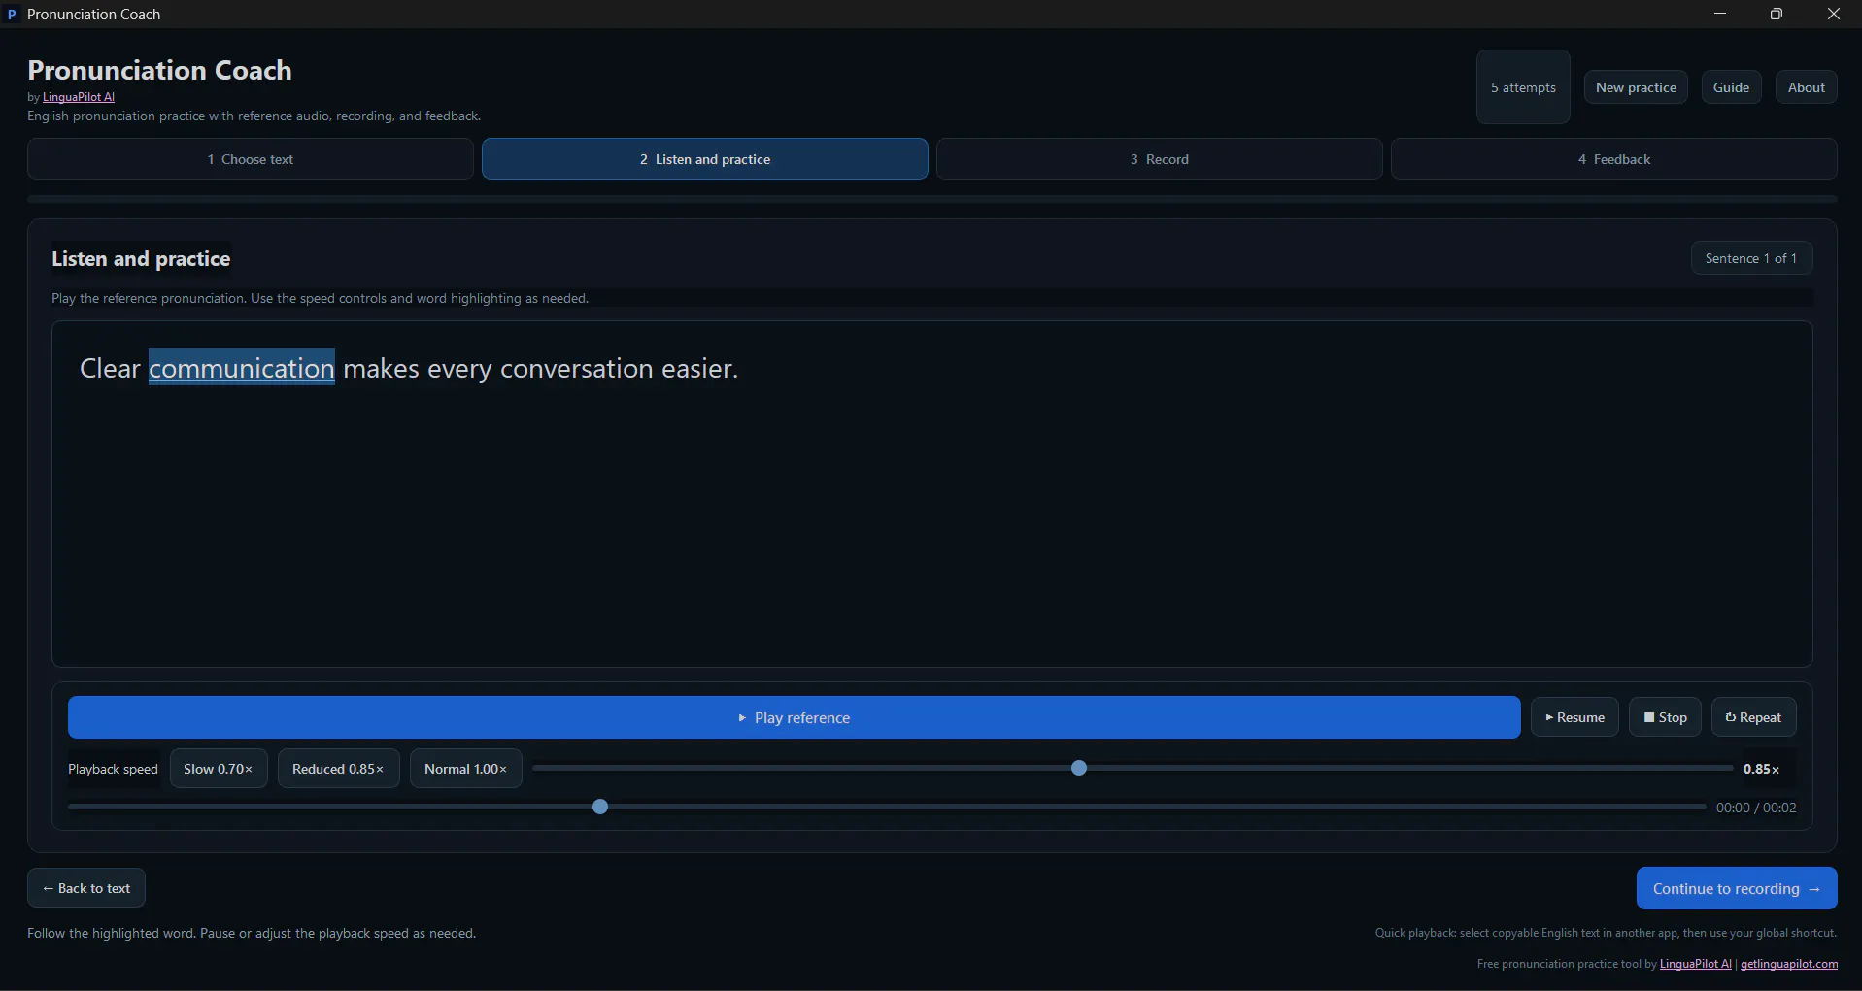Click the word "Clear" in the sentence
The width and height of the screenshot is (1862, 991).
pos(110,369)
